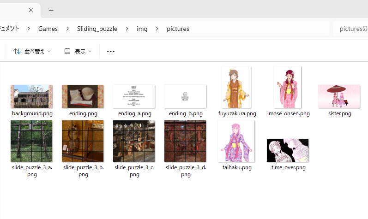The height and width of the screenshot is (219, 368).
Task: Select the taihaku.png character image
Action: (x=236, y=141)
